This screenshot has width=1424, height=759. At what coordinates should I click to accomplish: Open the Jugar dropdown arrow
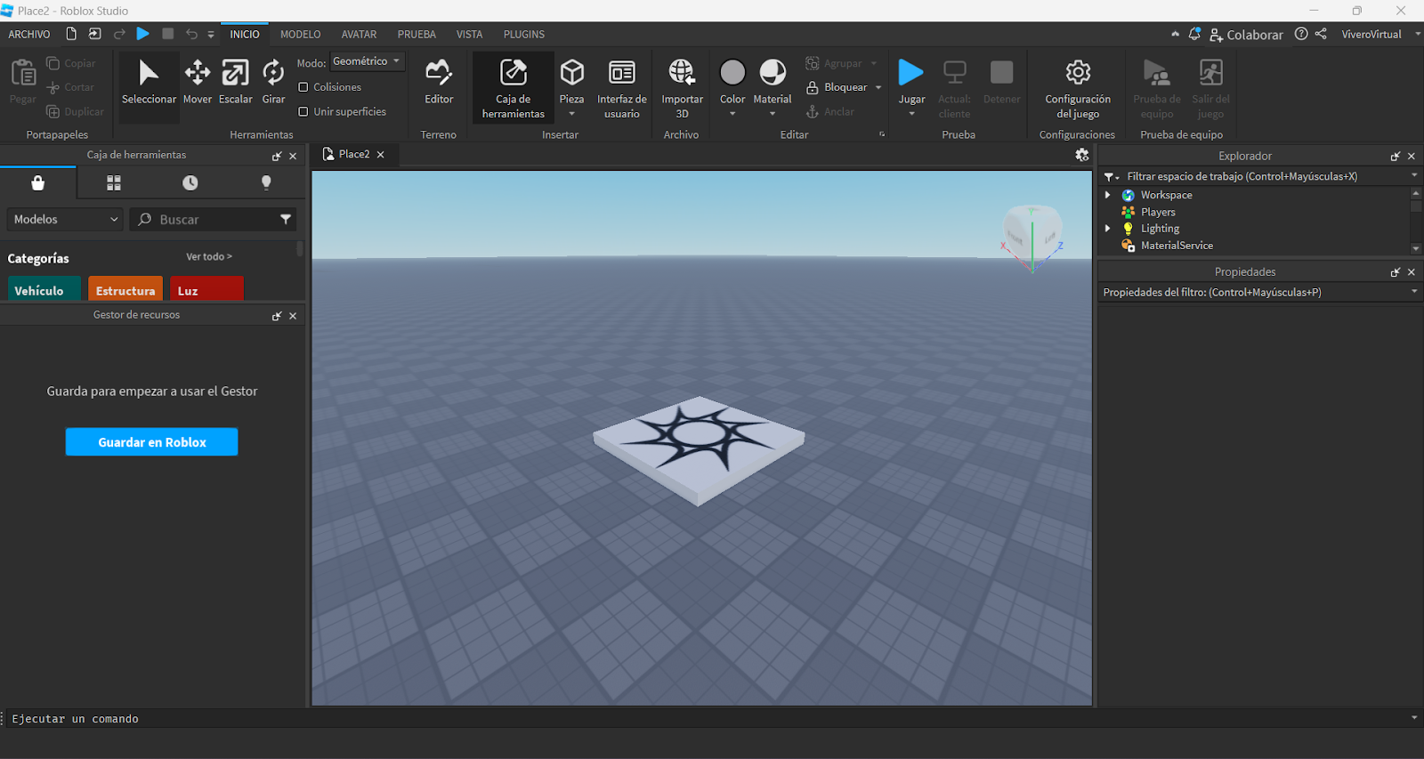[911, 114]
